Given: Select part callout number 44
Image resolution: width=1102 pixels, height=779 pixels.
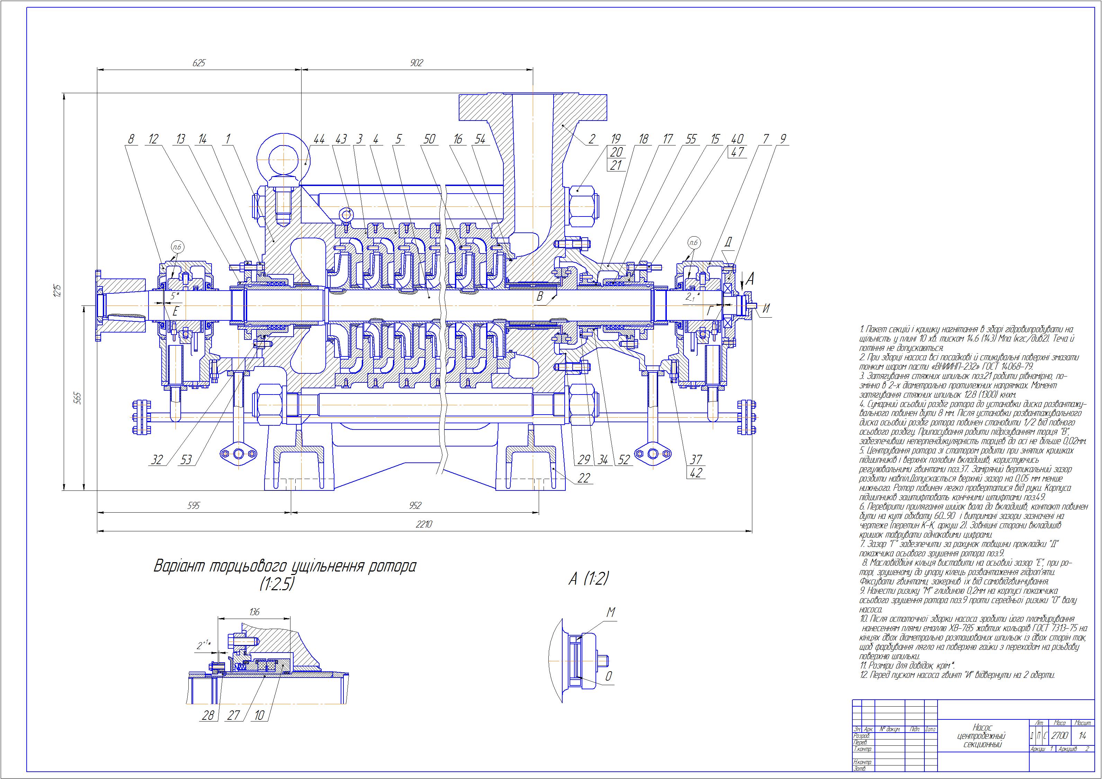Looking at the screenshot, I should pos(319,139).
